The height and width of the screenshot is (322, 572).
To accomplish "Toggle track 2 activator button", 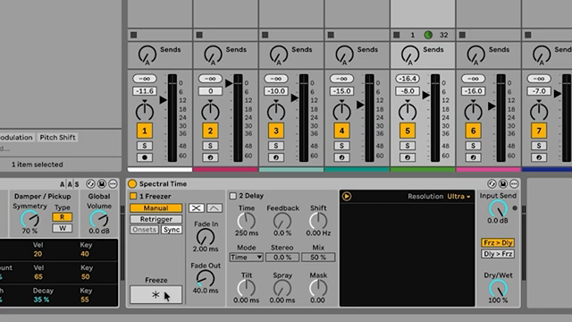I will click(210, 131).
